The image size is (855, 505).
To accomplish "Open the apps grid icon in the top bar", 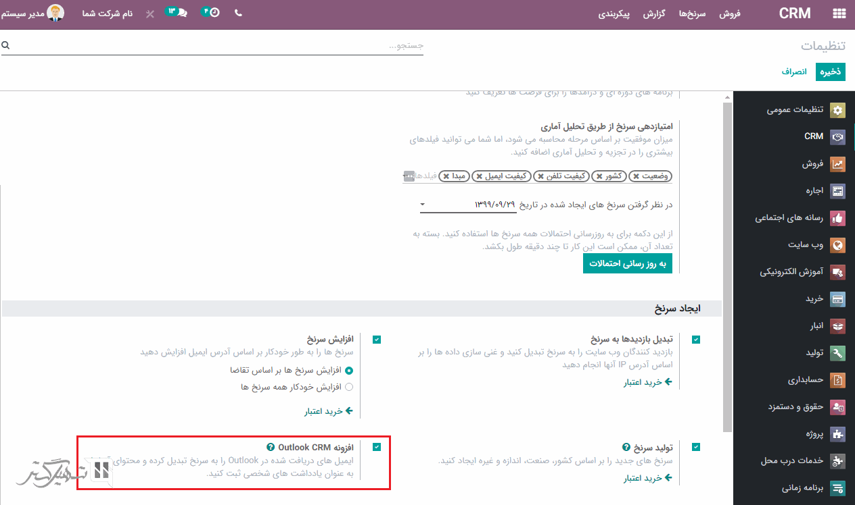I will (x=839, y=12).
